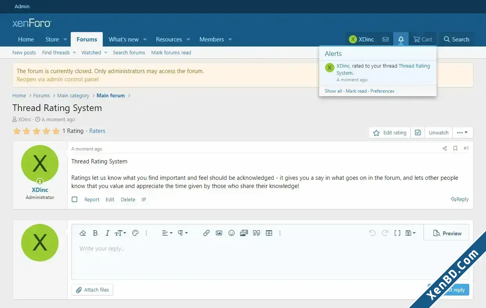
Task: Insert a link in the reply
Action: click(206, 233)
